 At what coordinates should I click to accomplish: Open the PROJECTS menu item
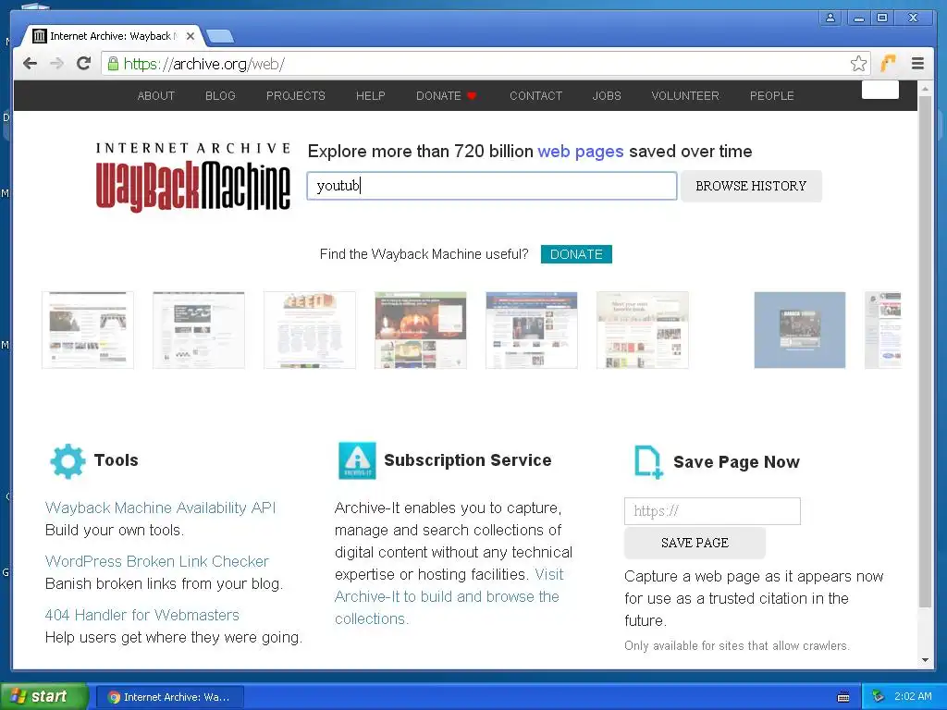[295, 96]
